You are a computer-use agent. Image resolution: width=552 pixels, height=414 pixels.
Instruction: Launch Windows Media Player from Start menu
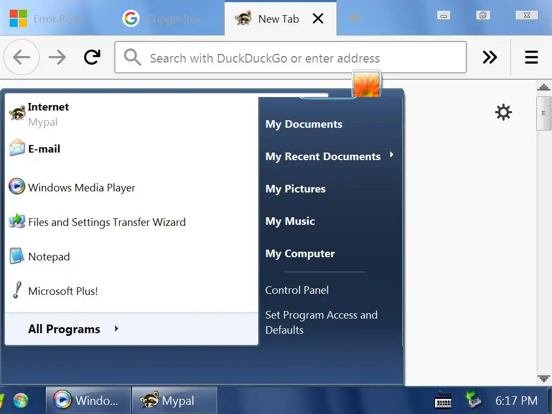[132, 187]
